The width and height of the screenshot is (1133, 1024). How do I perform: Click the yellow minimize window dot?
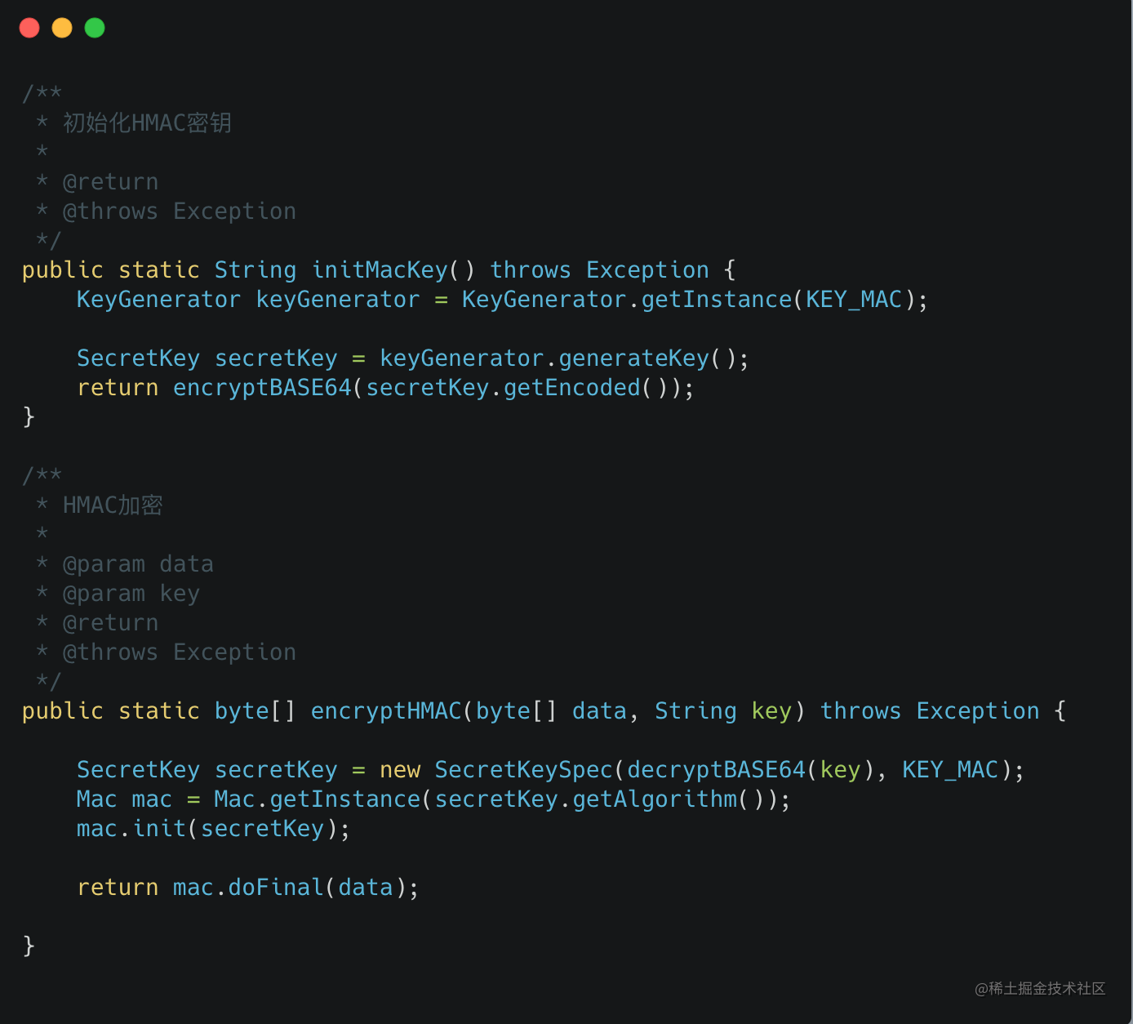click(62, 28)
